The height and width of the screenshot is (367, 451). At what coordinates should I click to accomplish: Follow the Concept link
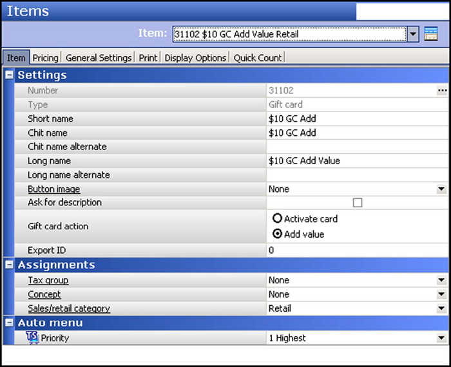44,294
